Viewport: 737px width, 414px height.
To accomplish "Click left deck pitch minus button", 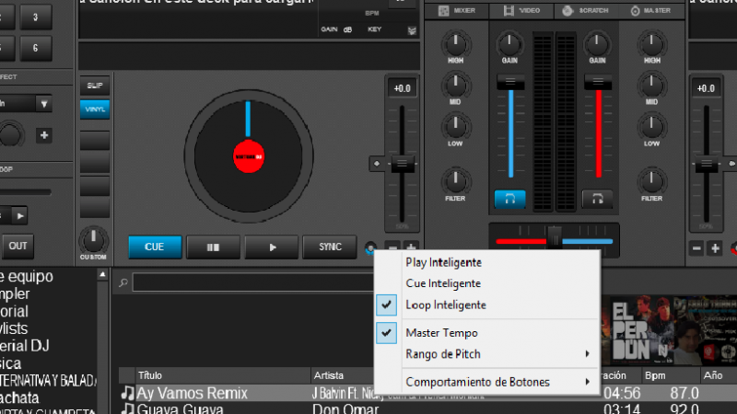I will pos(392,247).
